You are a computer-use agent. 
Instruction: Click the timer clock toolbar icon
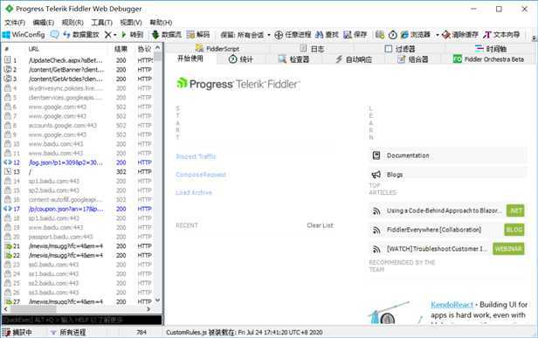click(x=393, y=35)
